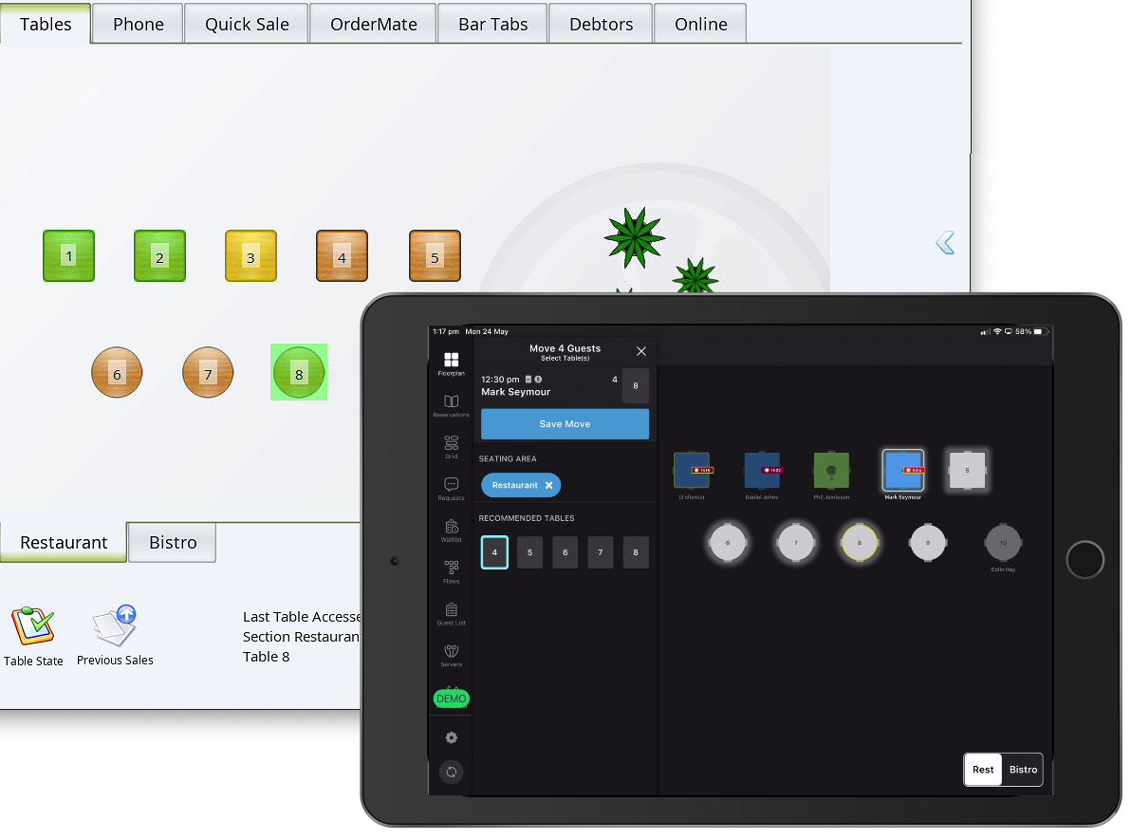This screenshot has height=839, width=1131.
Task: Open wooden square table 4
Action: coord(342,255)
